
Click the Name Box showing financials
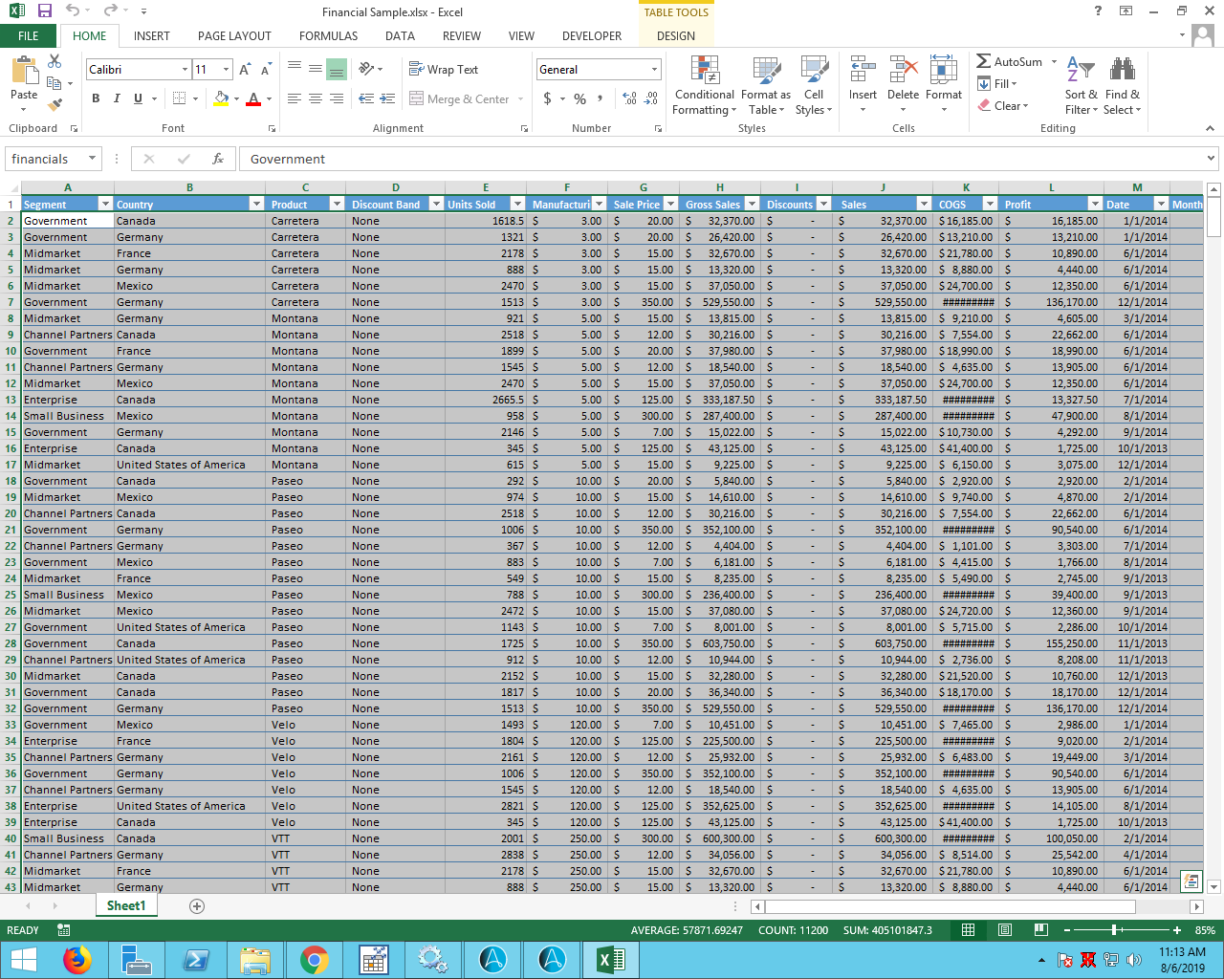pyautogui.click(x=46, y=159)
